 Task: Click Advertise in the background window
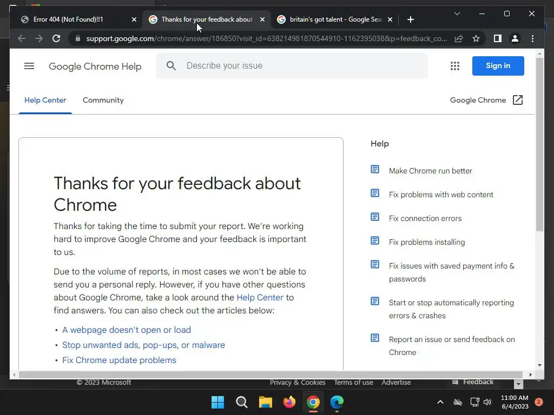pos(395,383)
